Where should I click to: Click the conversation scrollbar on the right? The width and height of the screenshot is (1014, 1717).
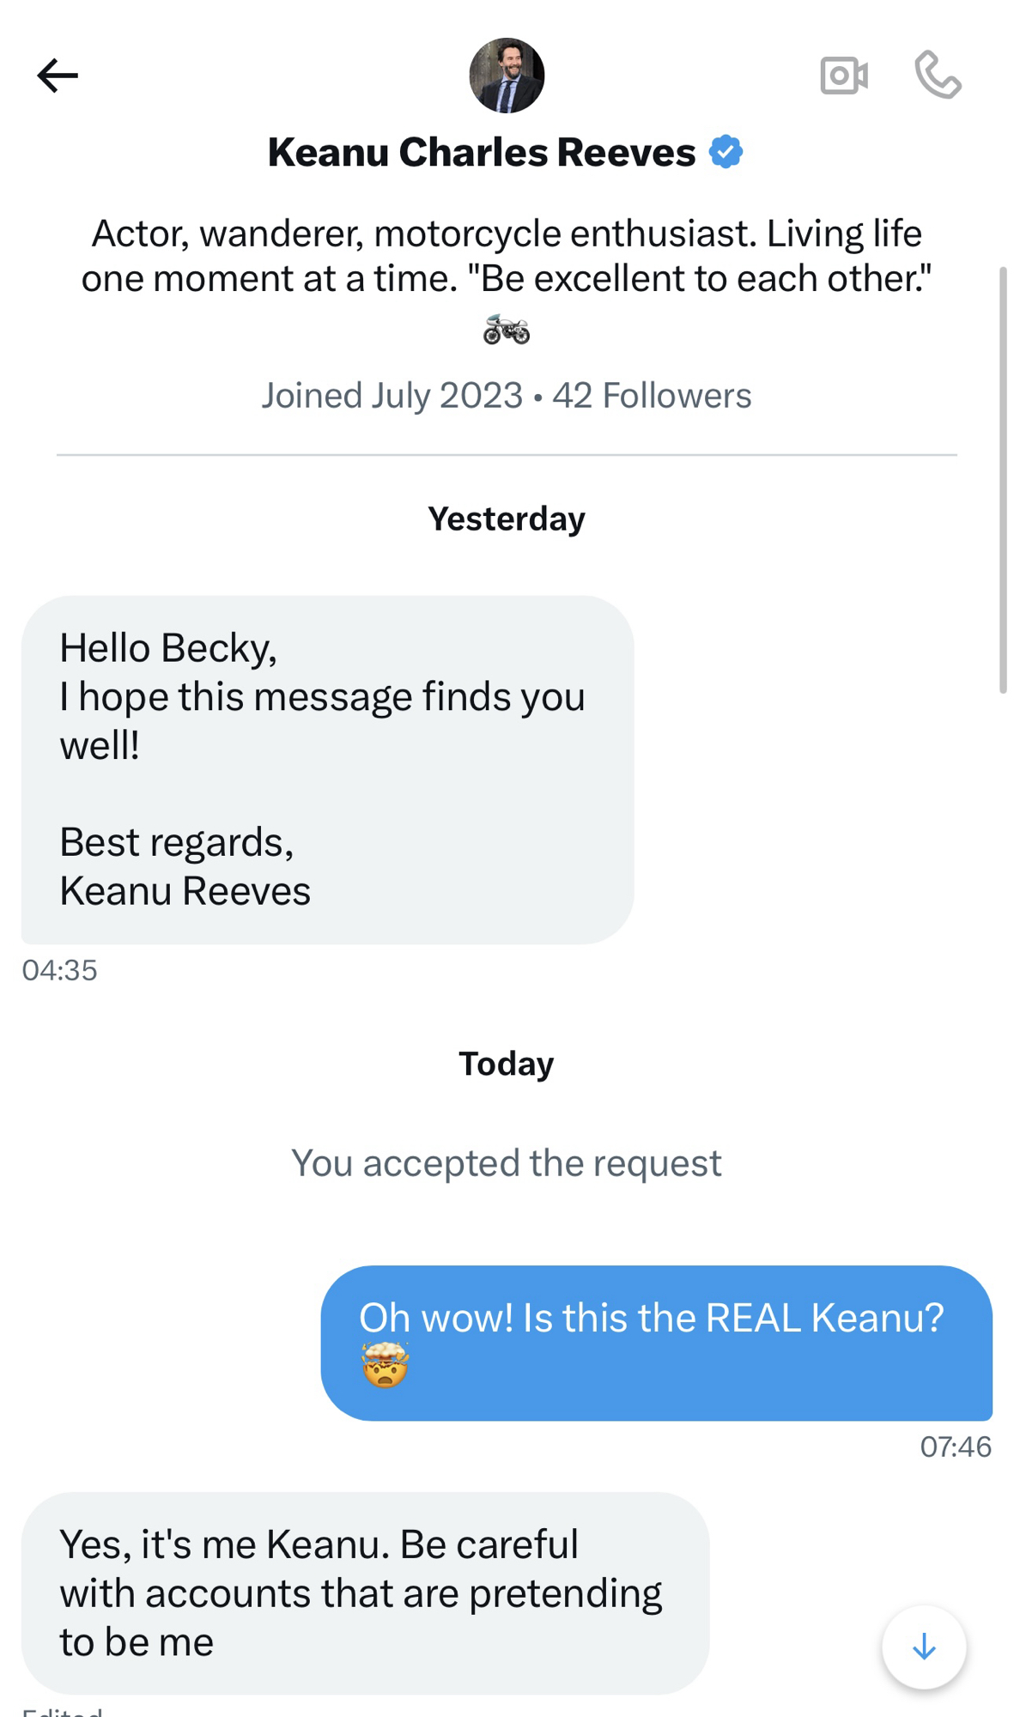[x=1002, y=479]
